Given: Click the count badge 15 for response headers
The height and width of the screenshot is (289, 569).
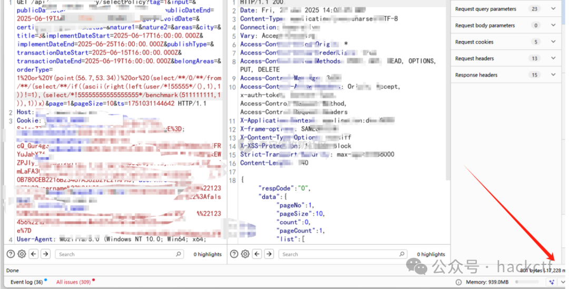Looking at the screenshot, I should 535,75.
